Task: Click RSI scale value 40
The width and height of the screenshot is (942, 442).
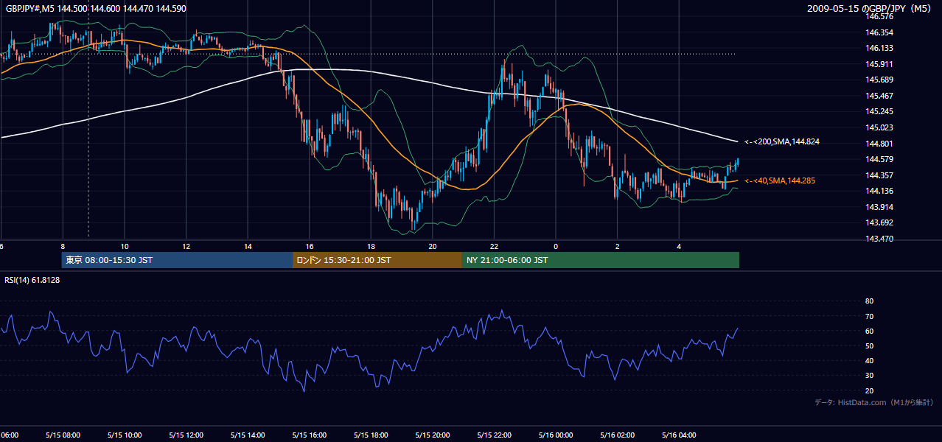Action: pyautogui.click(x=869, y=360)
